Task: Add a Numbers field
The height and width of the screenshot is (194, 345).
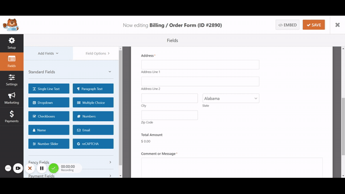Action: tap(93, 116)
